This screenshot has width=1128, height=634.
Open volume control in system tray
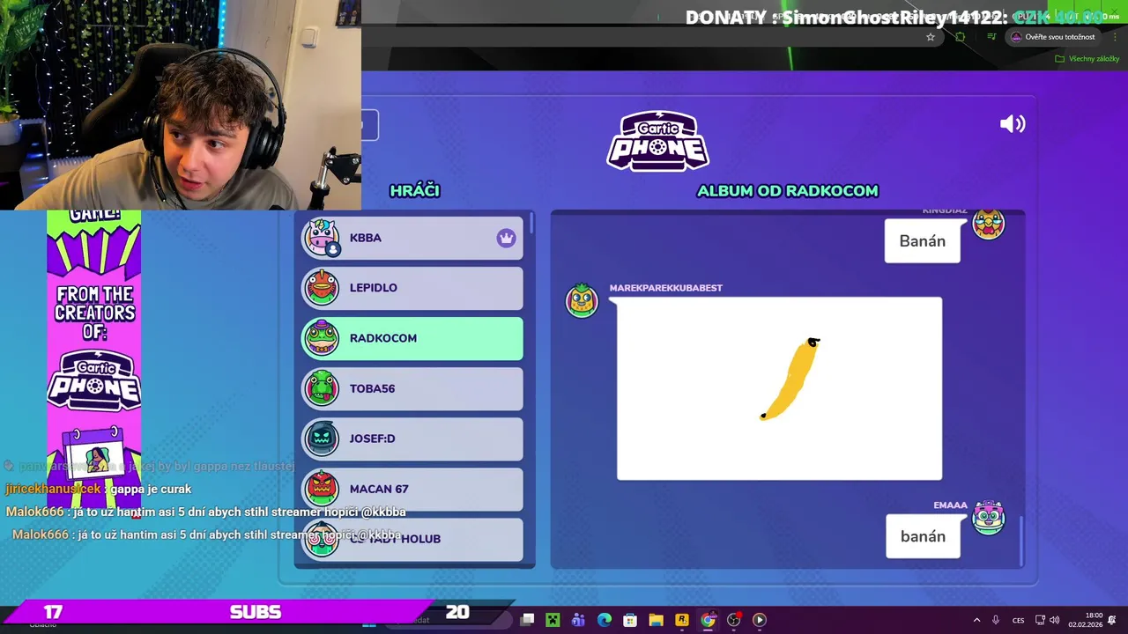point(1055,620)
